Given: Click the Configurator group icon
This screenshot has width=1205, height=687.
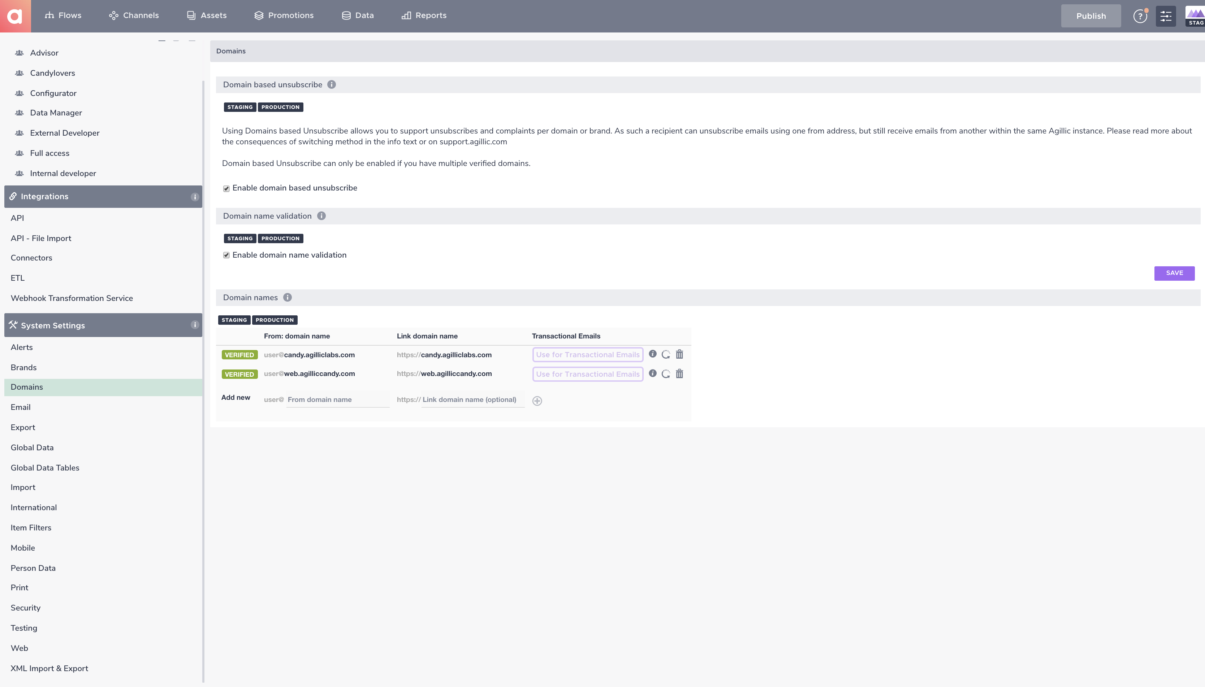Looking at the screenshot, I should tap(20, 93).
